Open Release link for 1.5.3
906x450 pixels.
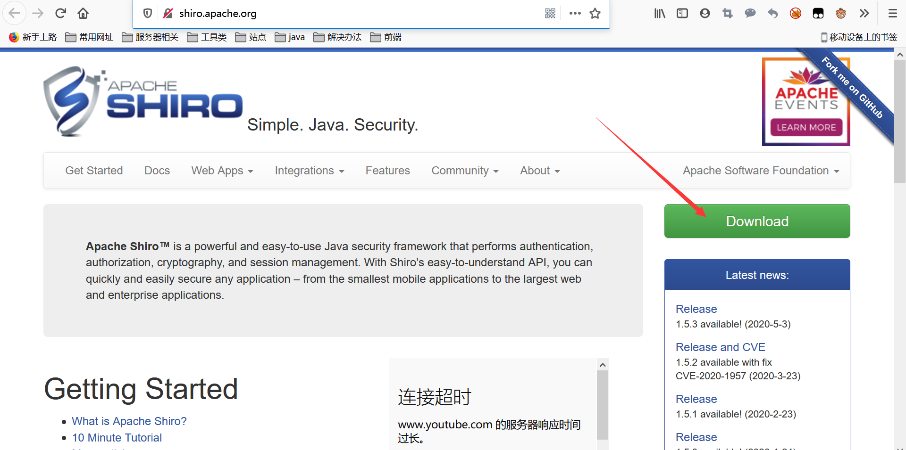coord(696,309)
